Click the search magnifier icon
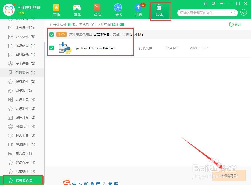The width and height of the screenshot is (251, 185). point(233,13)
